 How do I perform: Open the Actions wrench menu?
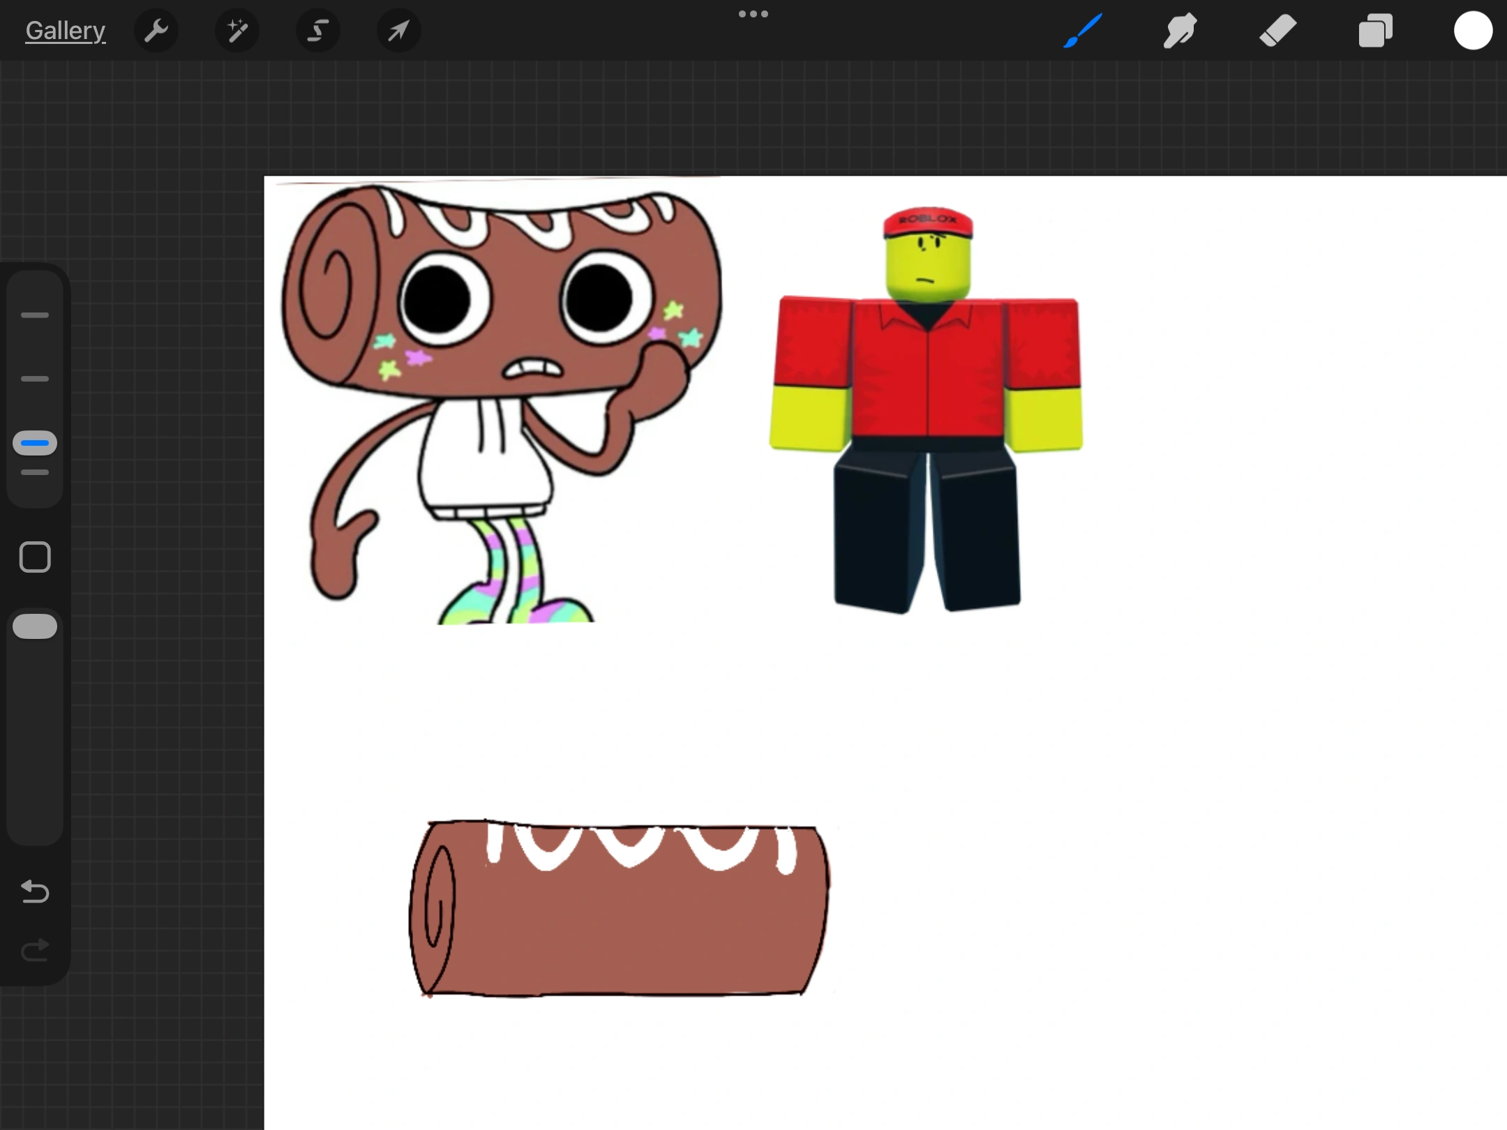pos(156,31)
